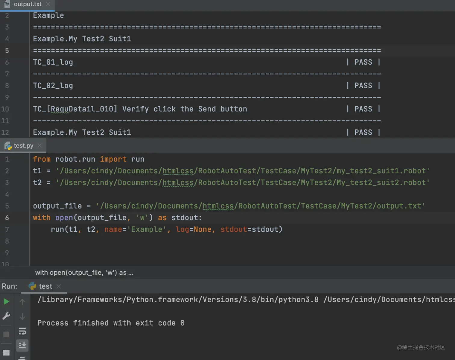This screenshot has width=455, height=360.
Task: Click line number 5 in output.txt gutter
Action: click(x=7, y=50)
